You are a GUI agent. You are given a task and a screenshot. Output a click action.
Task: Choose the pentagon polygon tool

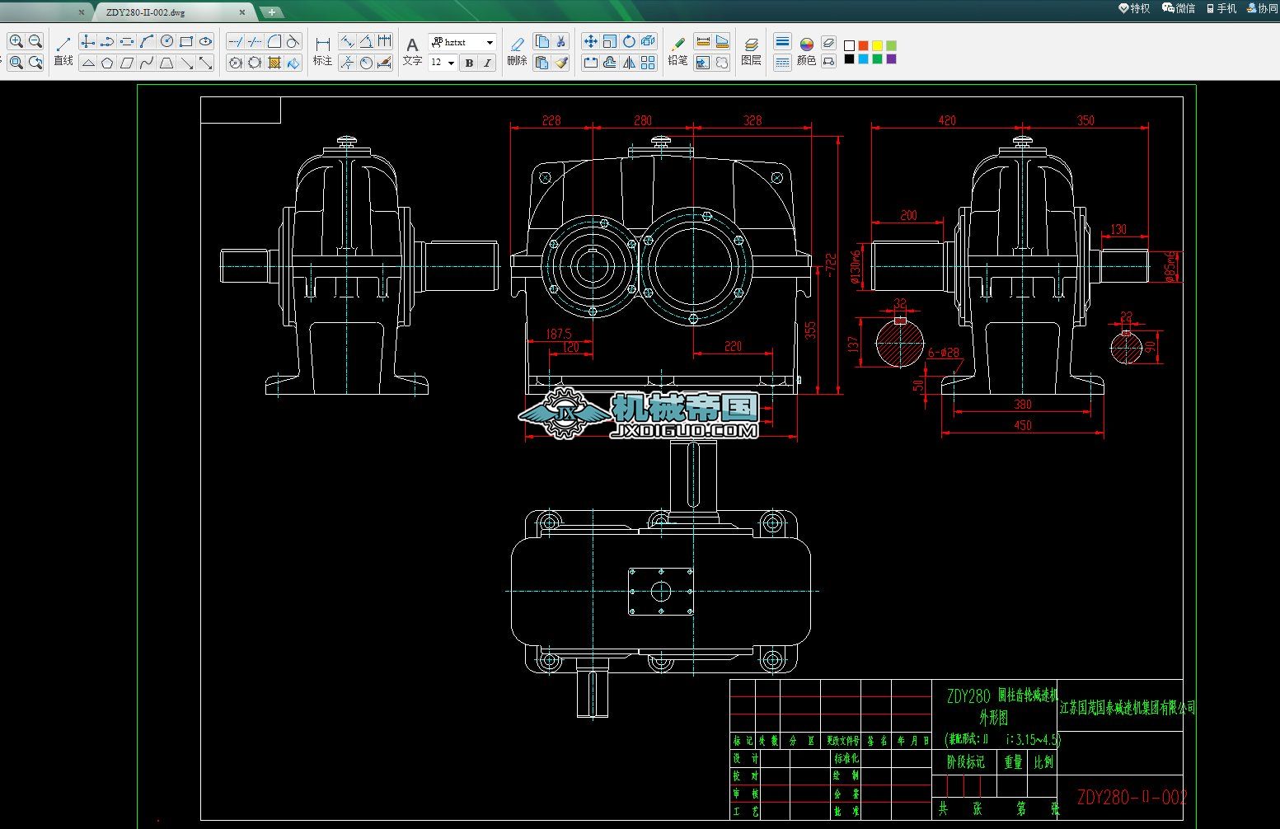coord(107,63)
